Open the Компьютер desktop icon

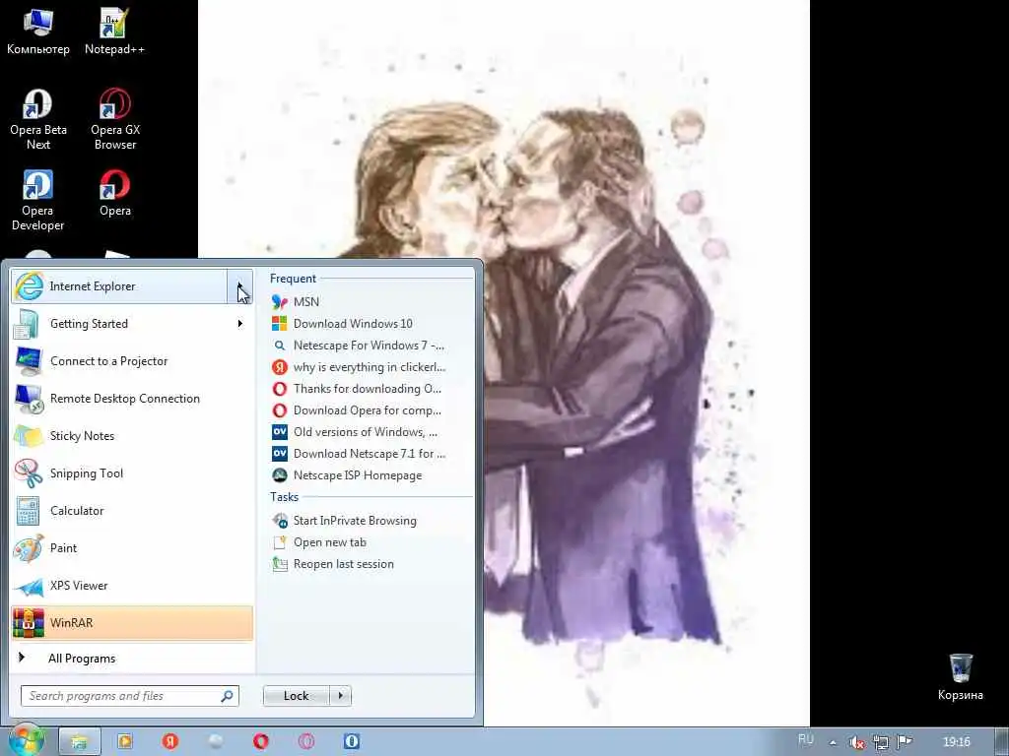[x=38, y=31]
